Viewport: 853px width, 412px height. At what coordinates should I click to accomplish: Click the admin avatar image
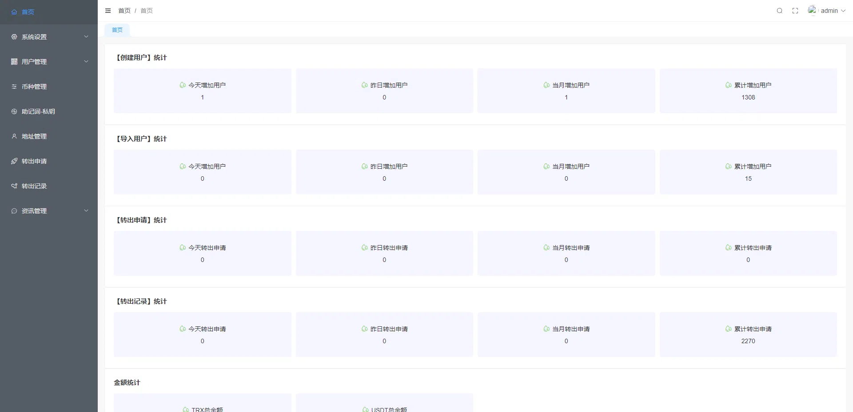click(x=812, y=10)
